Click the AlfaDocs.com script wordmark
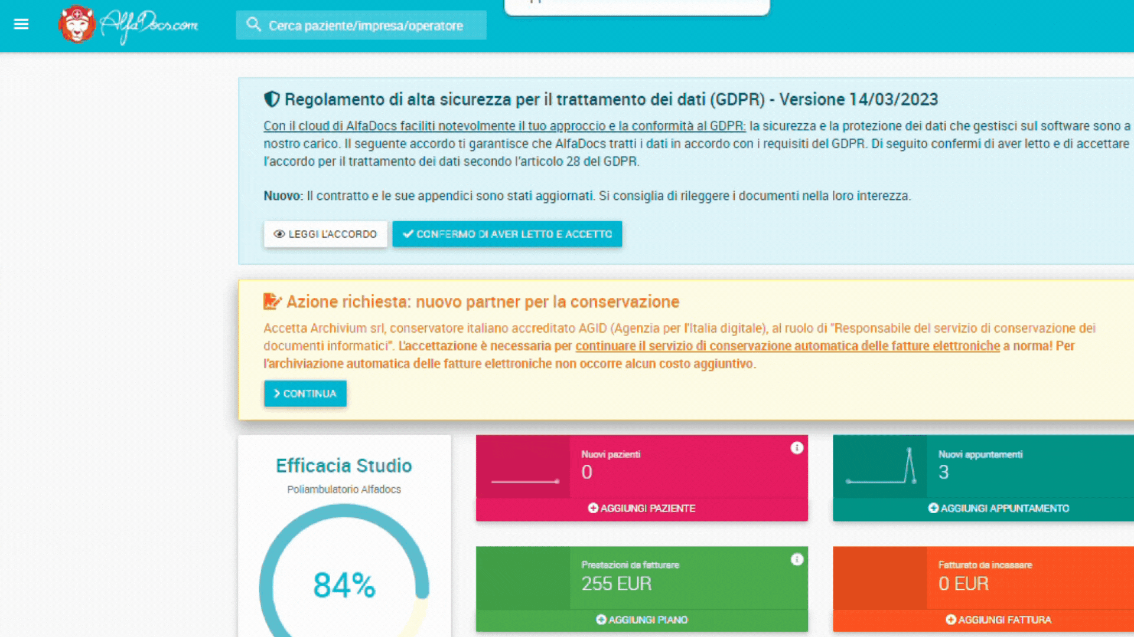The width and height of the screenshot is (1134, 637). click(x=149, y=25)
